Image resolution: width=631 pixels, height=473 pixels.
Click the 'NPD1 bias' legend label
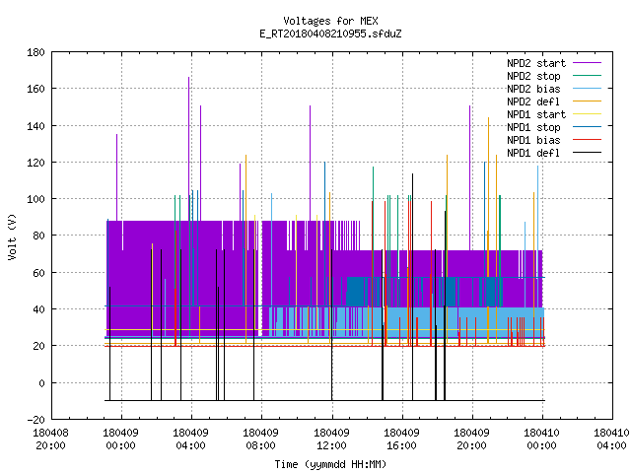[x=533, y=140]
